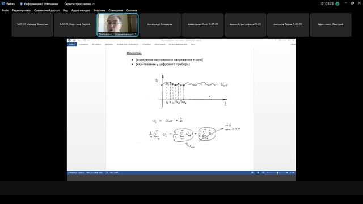Switch to Print Layout view icon
Viewport: 363px width, 204px height.
pyautogui.click(x=258, y=173)
